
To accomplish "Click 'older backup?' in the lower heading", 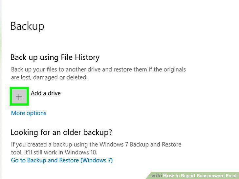I will coord(87,132).
